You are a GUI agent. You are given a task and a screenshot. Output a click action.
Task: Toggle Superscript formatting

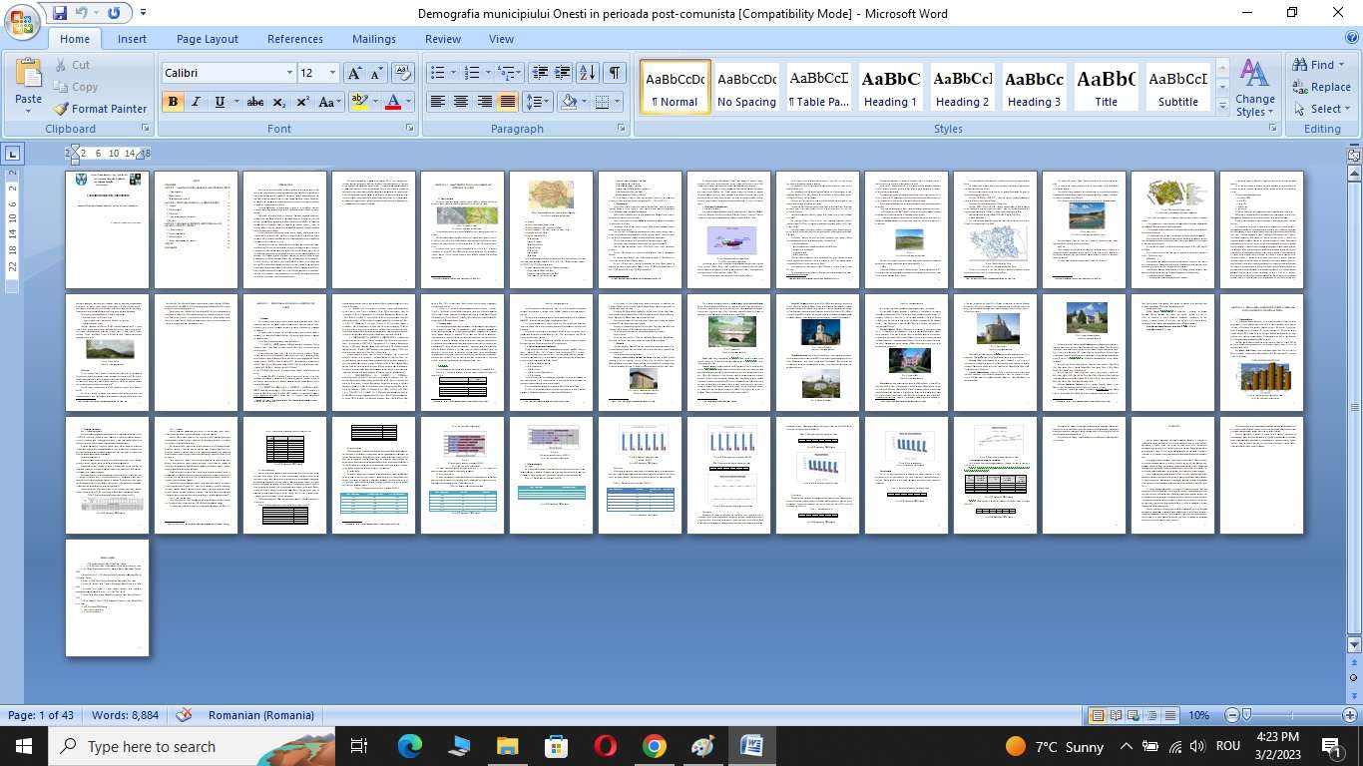pyautogui.click(x=302, y=102)
